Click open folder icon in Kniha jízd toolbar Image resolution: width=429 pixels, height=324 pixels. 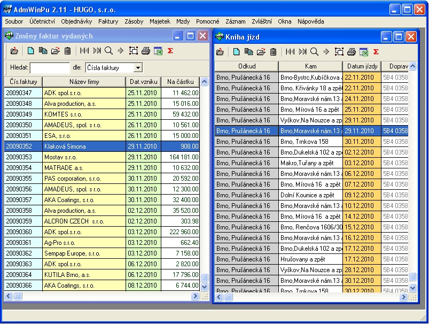click(261, 52)
